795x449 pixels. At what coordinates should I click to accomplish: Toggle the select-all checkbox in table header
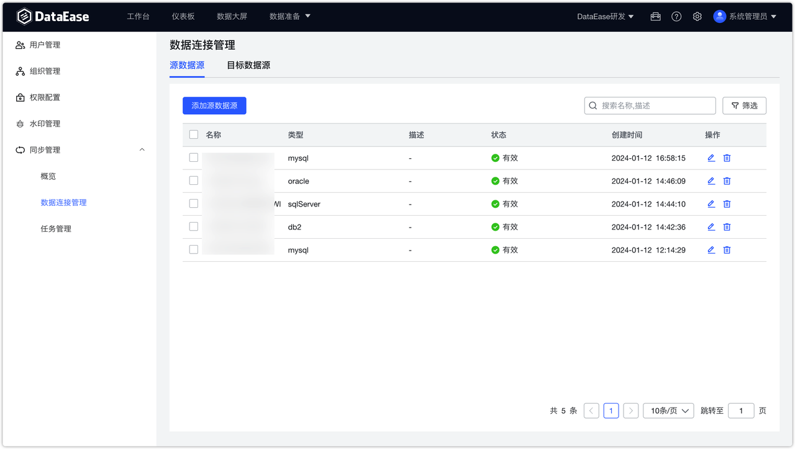[x=194, y=135]
